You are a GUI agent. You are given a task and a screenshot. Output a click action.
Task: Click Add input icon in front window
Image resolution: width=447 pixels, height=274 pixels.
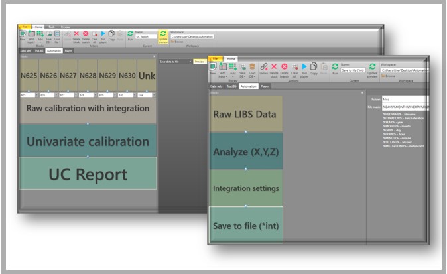[x=223, y=67]
